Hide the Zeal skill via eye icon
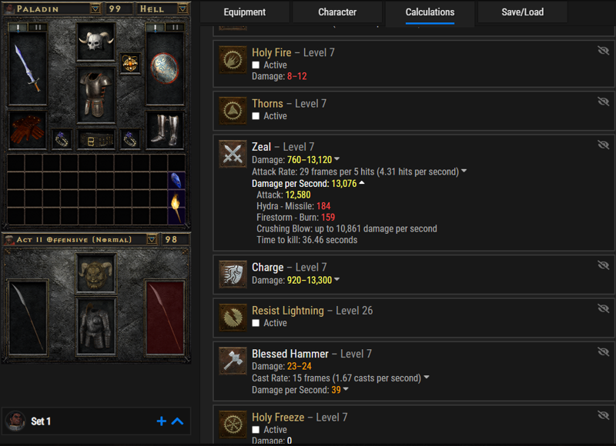The height and width of the screenshot is (446, 616). 603,145
